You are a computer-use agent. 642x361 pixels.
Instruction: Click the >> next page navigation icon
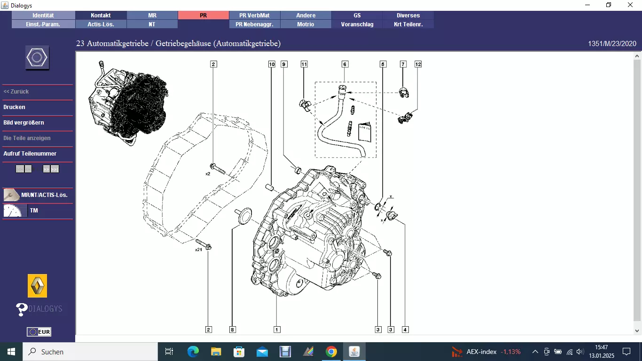[47, 169]
